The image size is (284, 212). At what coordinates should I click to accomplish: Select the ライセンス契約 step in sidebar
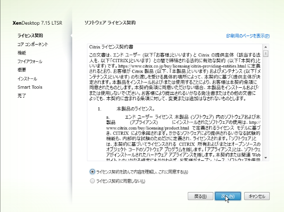30,36
